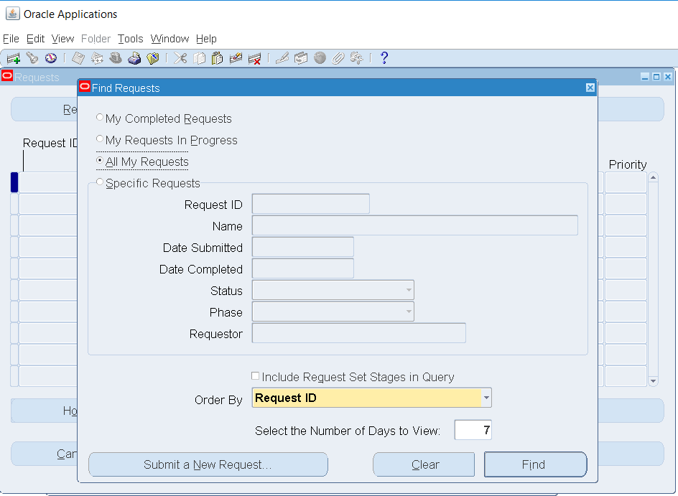Open the Edit menu

click(35, 39)
